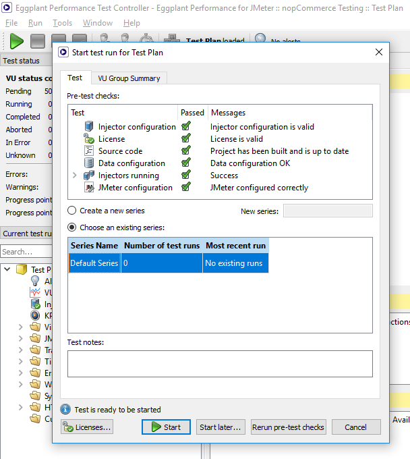Switch to the Test tab in dialog
410x459 pixels.
[x=75, y=78]
